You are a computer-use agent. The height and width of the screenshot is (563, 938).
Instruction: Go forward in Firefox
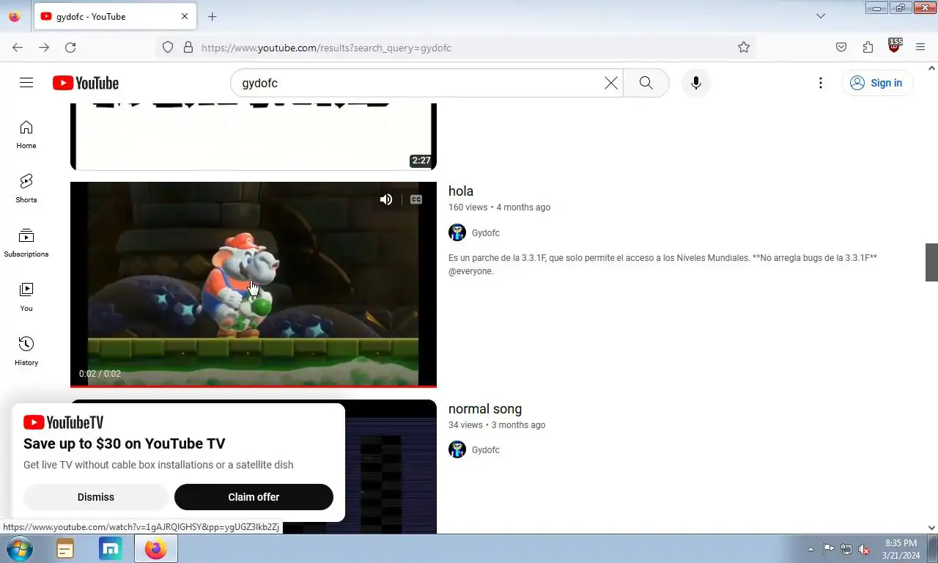point(44,48)
